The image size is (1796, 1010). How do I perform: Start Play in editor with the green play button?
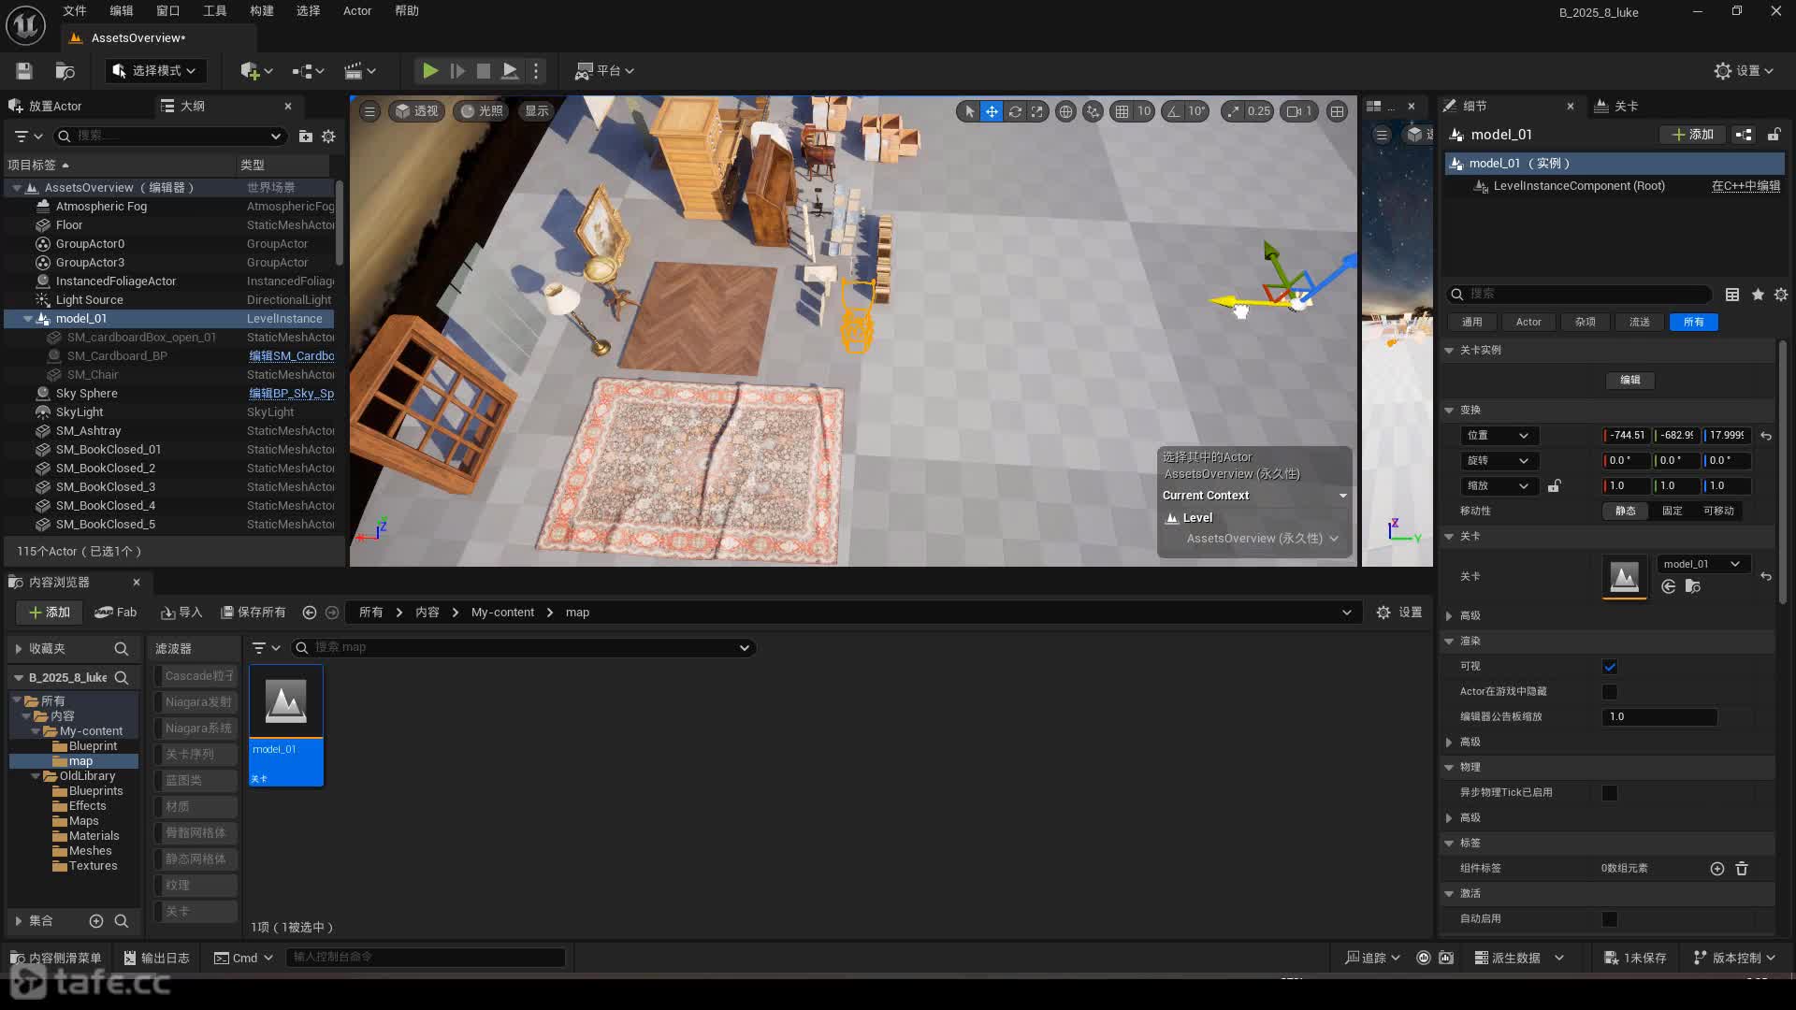click(429, 71)
